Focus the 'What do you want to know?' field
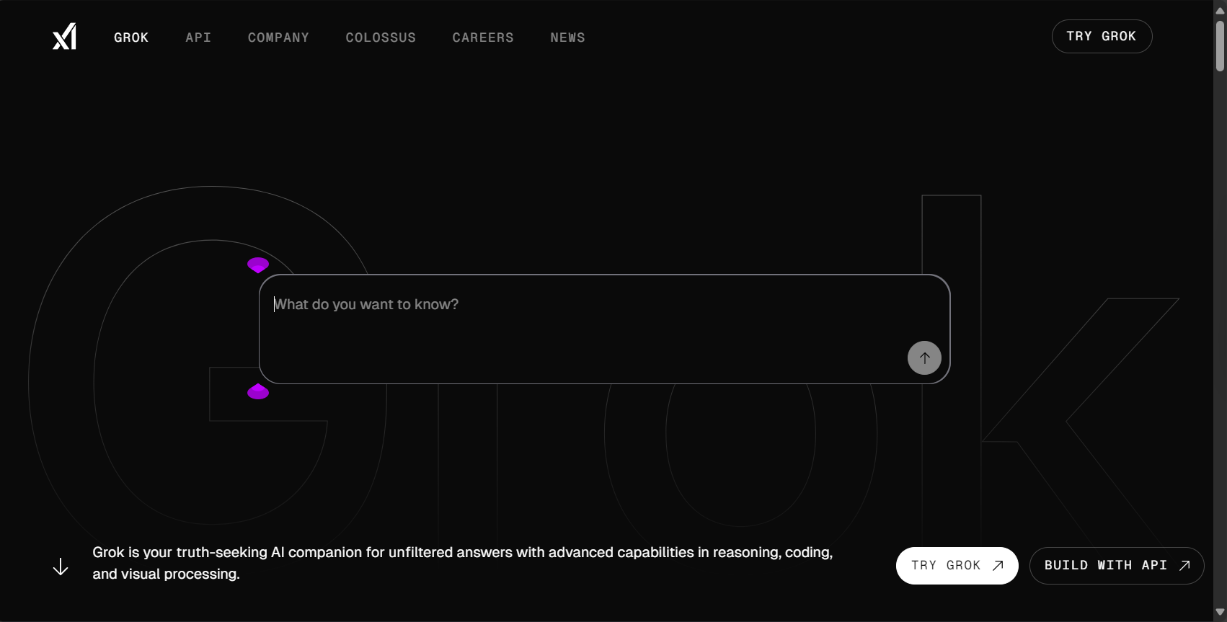Image resolution: width=1227 pixels, height=622 pixels. pyautogui.click(x=604, y=329)
